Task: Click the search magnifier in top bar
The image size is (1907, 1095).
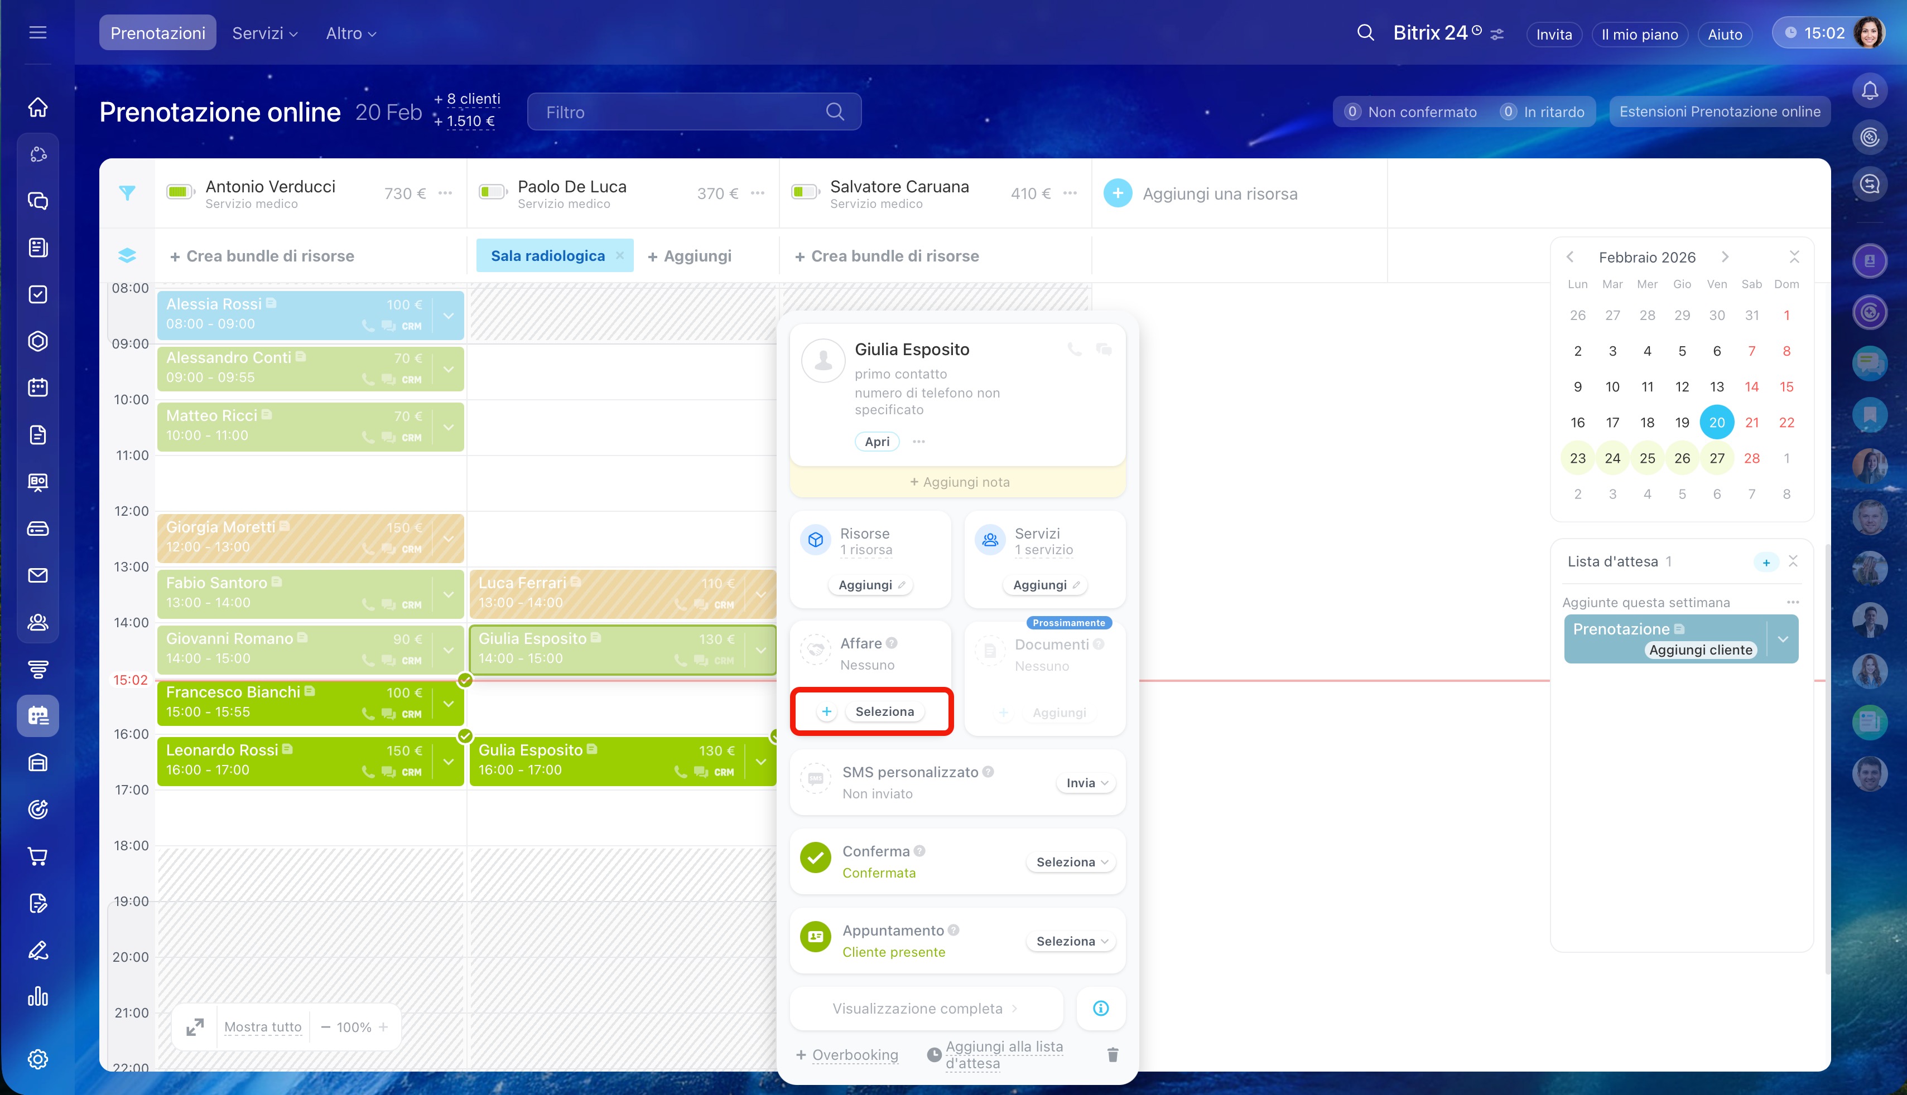Action: [1365, 33]
